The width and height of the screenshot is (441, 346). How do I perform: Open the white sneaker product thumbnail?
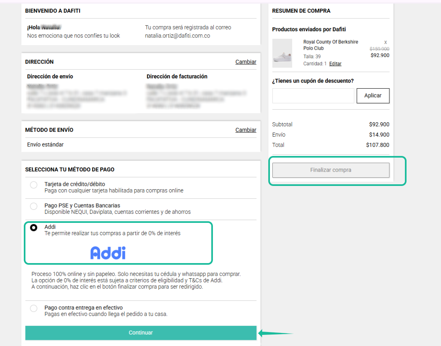(x=282, y=53)
